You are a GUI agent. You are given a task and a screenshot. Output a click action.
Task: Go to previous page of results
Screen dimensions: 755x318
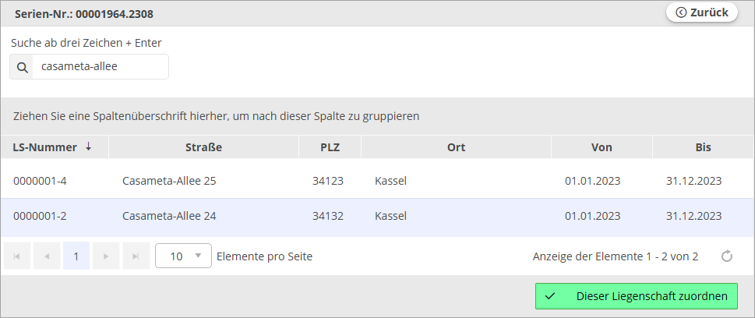47,256
